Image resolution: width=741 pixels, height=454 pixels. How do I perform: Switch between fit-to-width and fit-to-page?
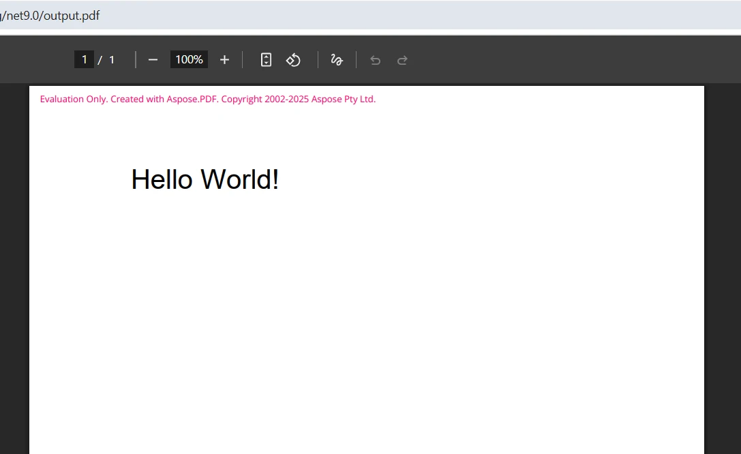[266, 59]
